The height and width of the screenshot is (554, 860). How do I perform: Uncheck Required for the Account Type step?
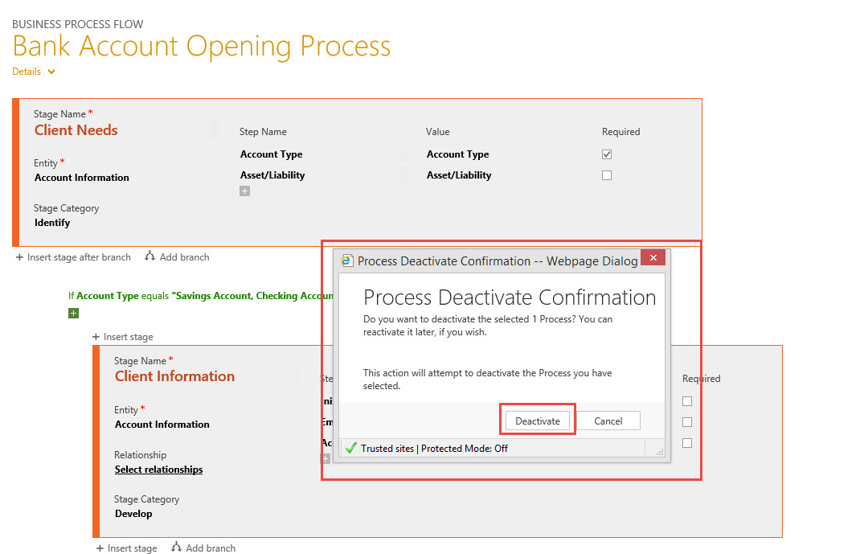[x=607, y=154]
